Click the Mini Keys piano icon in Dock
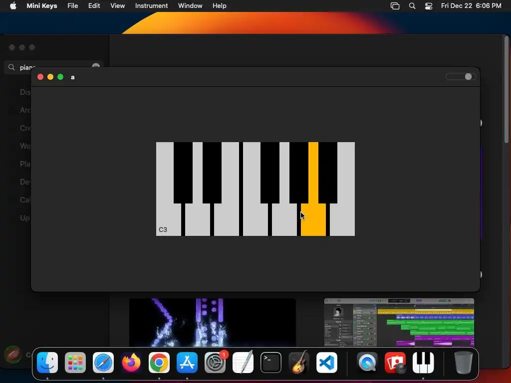This screenshot has width=511, height=383. point(423,363)
